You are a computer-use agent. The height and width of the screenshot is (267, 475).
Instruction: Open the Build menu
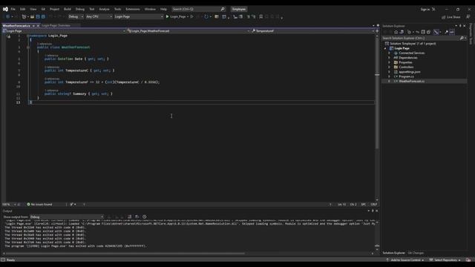(x=68, y=9)
